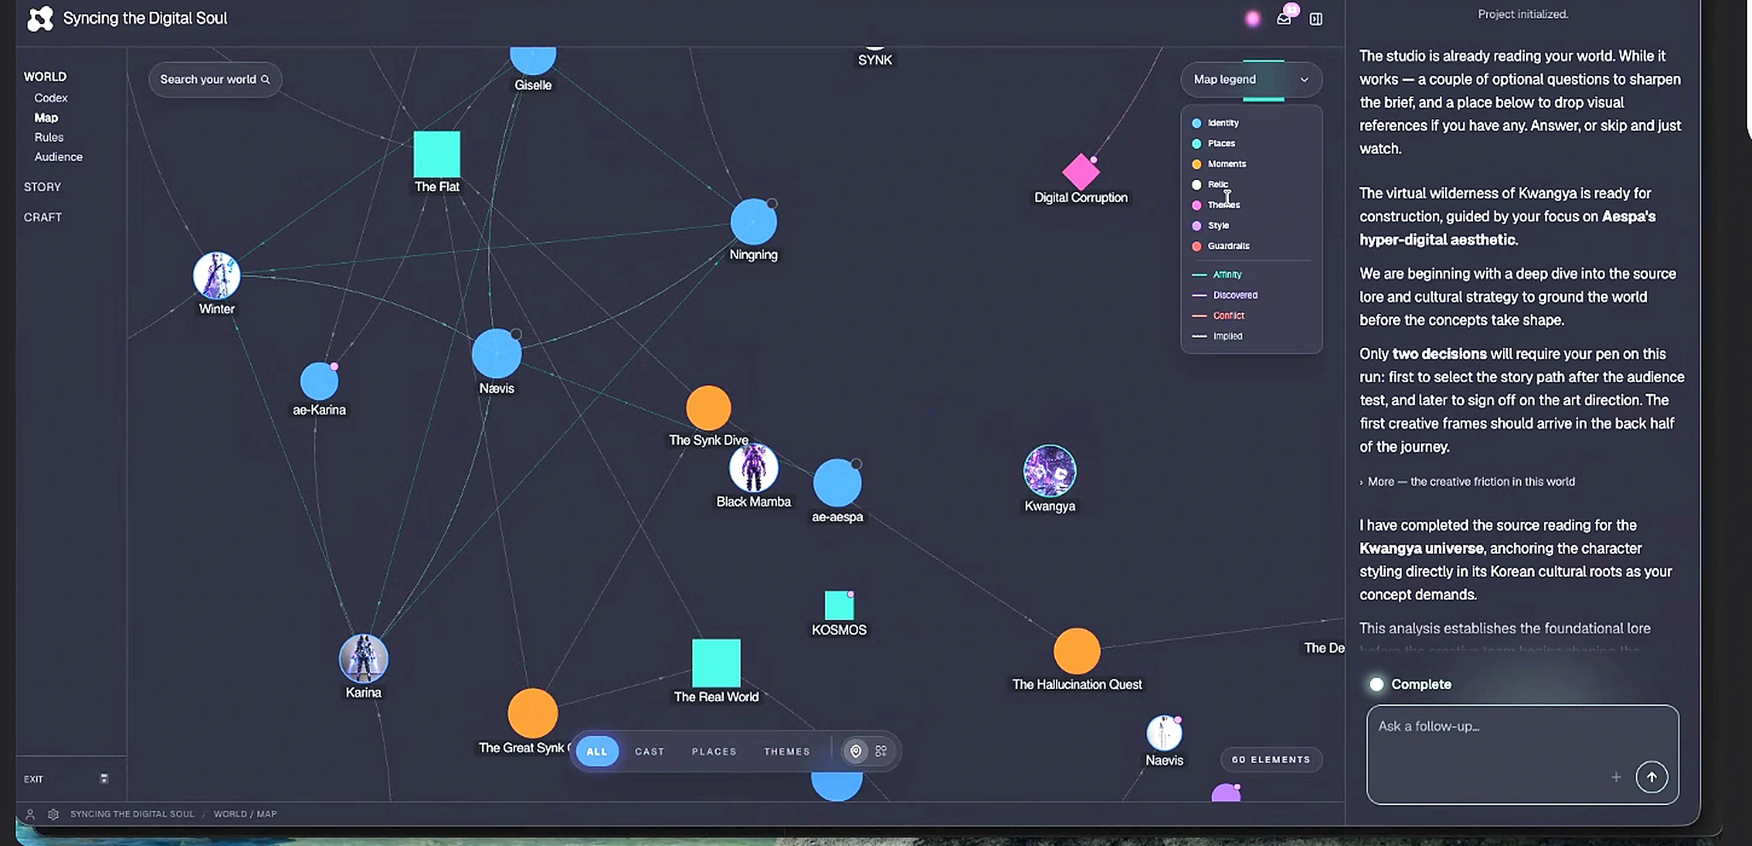
Task: Collapse the right side panel icon
Action: [x=1316, y=19]
